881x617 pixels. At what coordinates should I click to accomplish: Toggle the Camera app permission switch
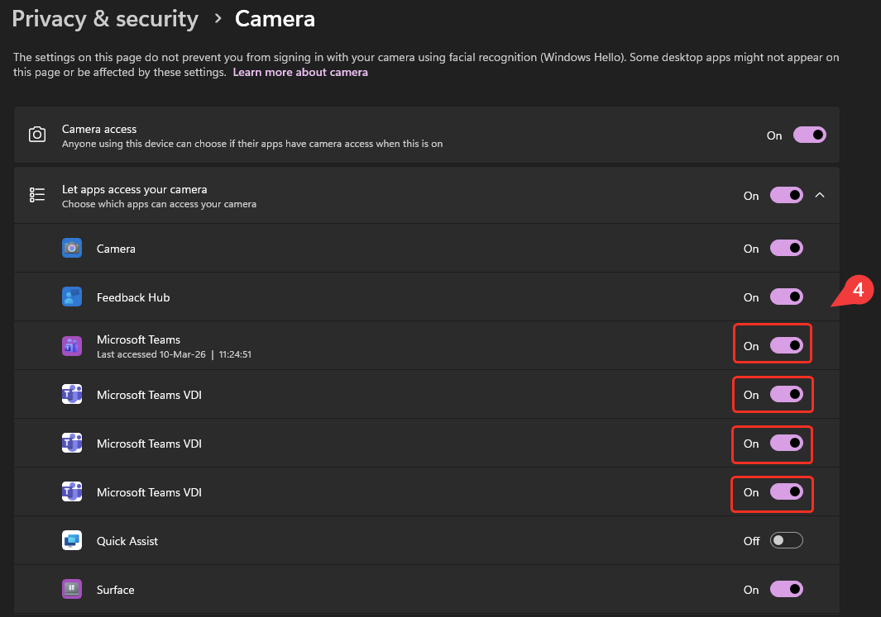tap(787, 248)
